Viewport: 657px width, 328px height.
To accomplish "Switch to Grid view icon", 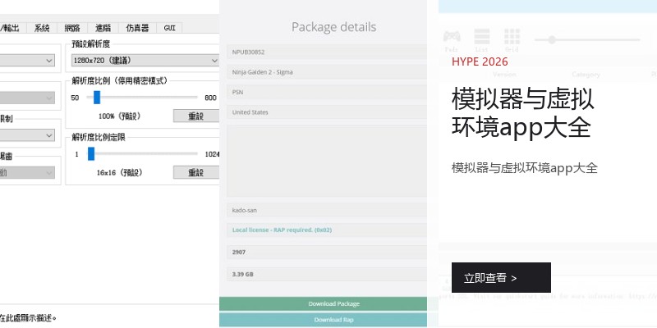I will click(512, 37).
